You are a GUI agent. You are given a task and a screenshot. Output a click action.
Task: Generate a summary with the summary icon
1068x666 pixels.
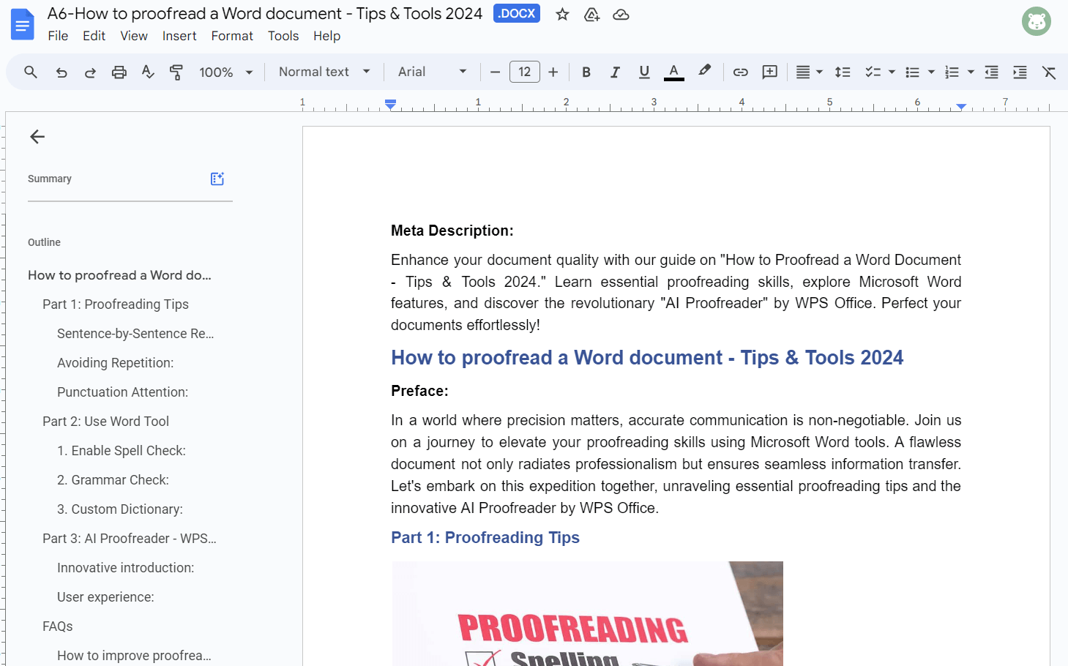pyautogui.click(x=217, y=179)
